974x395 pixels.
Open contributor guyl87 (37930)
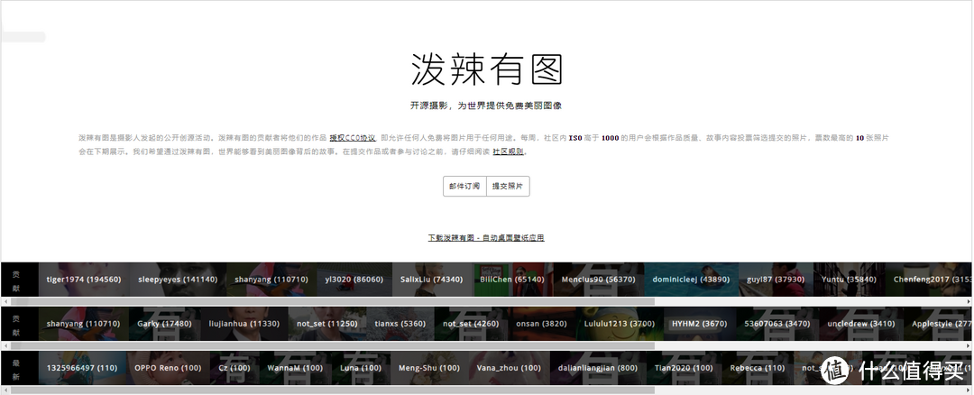776,280
